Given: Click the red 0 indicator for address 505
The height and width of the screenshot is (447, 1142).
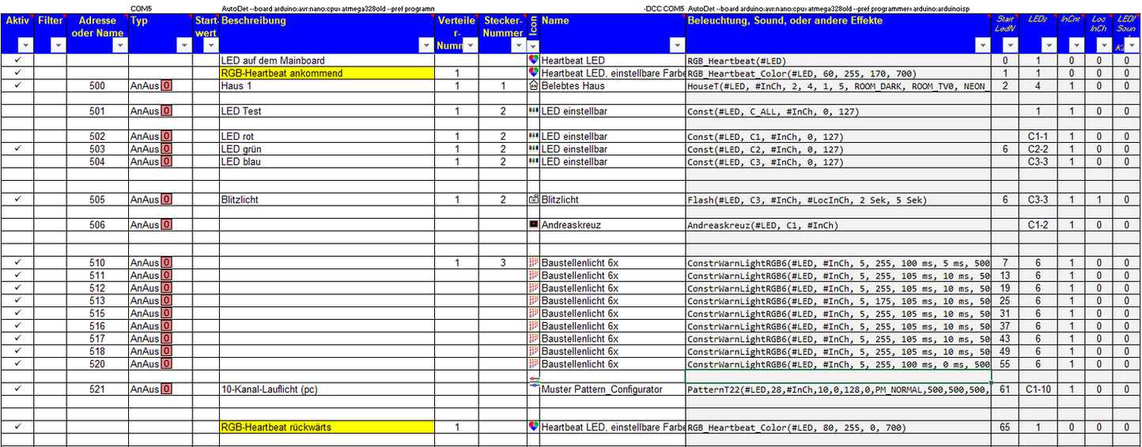Looking at the screenshot, I should tap(166, 200).
